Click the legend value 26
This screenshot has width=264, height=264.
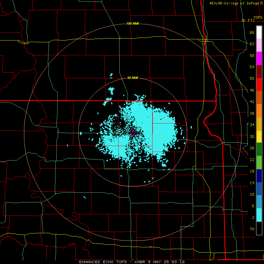252,148
